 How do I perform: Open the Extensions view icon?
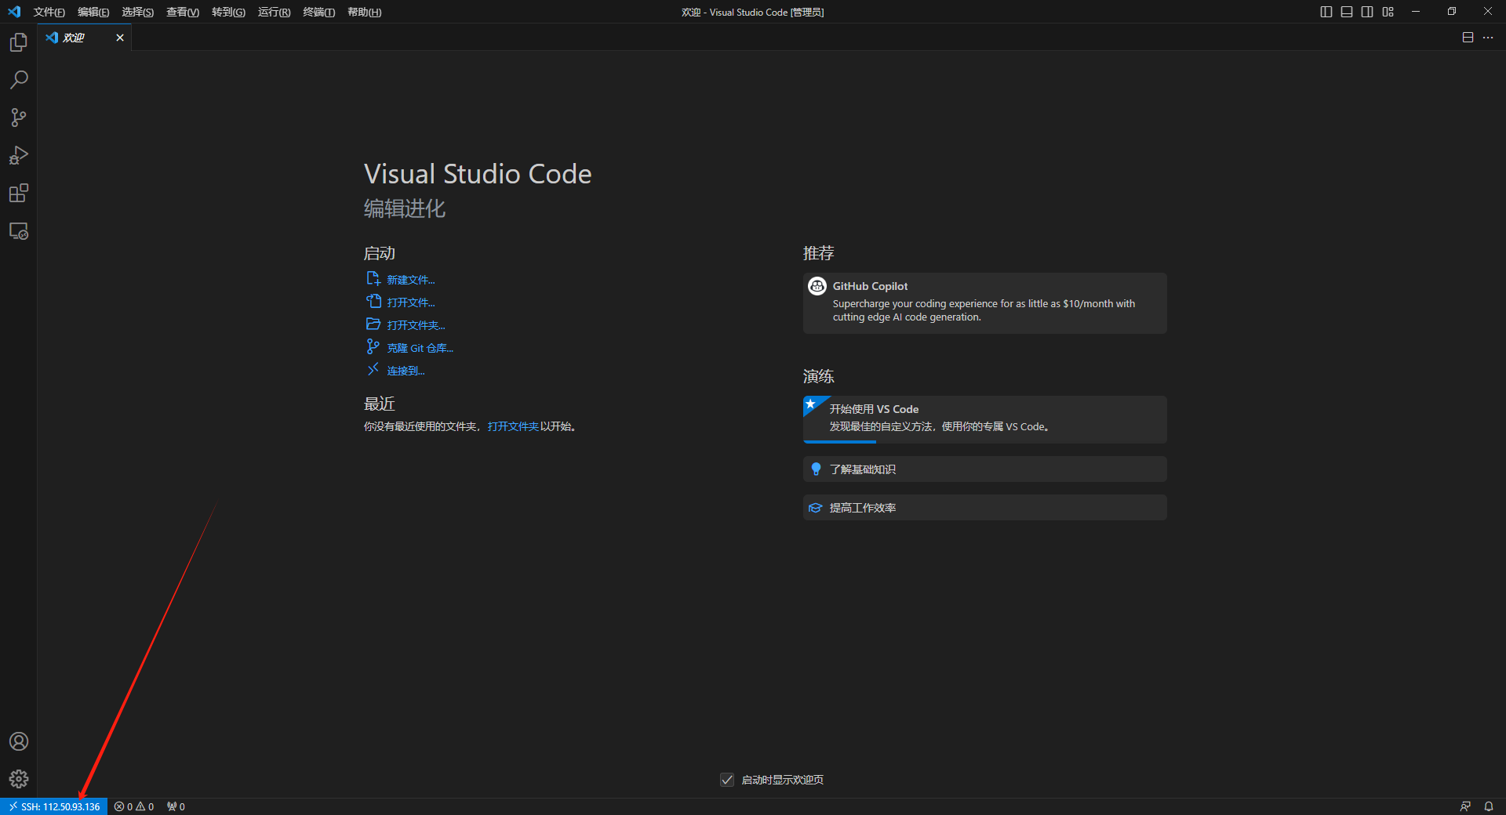(x=18, y=193)
